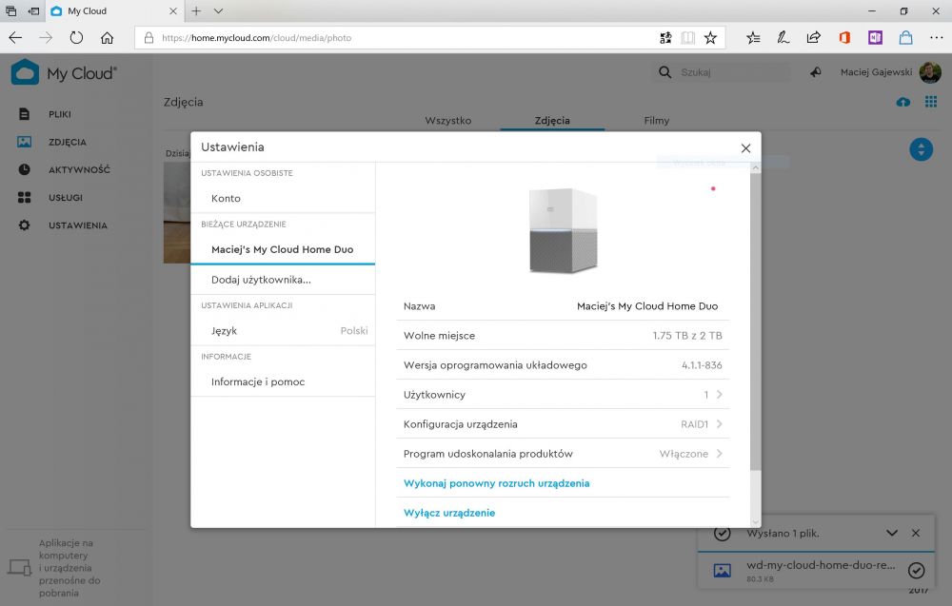Open Język language setting
The height and width of the screenshot is (606, 952).
283,331
